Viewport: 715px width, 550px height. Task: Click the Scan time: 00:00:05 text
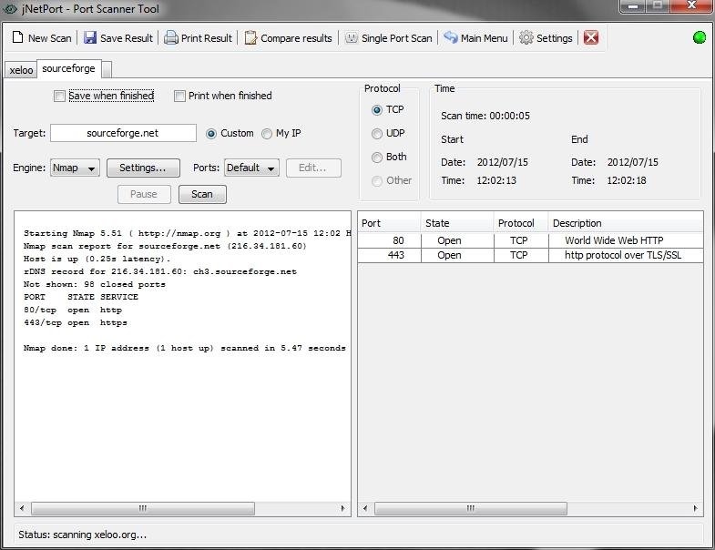(x=485, y=116)
